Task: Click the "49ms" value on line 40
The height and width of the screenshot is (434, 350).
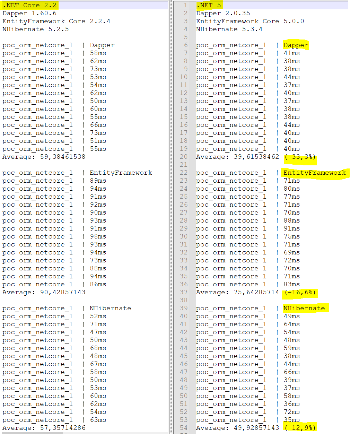Action: 292,316
